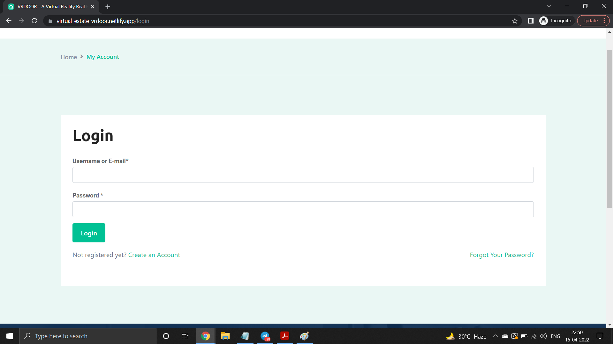
Task: Open a new tab with plus icon
Action: point(108,7)
